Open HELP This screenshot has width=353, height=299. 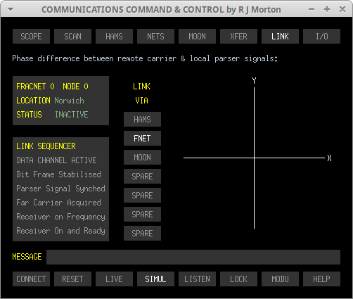[321, 279]
